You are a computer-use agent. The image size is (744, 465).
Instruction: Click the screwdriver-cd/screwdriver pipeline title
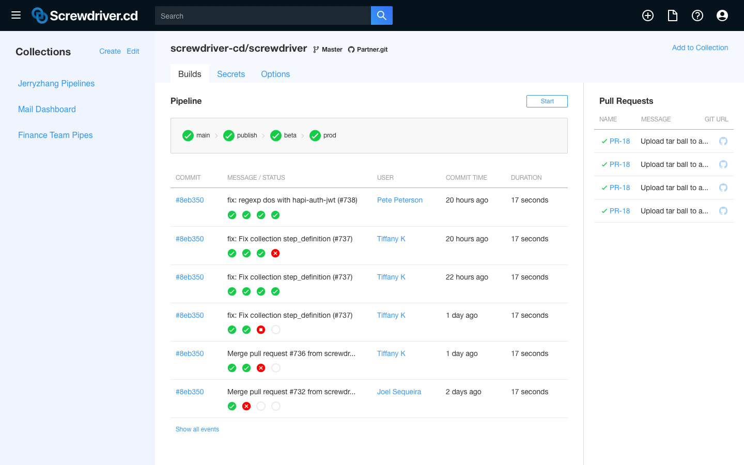239,48
